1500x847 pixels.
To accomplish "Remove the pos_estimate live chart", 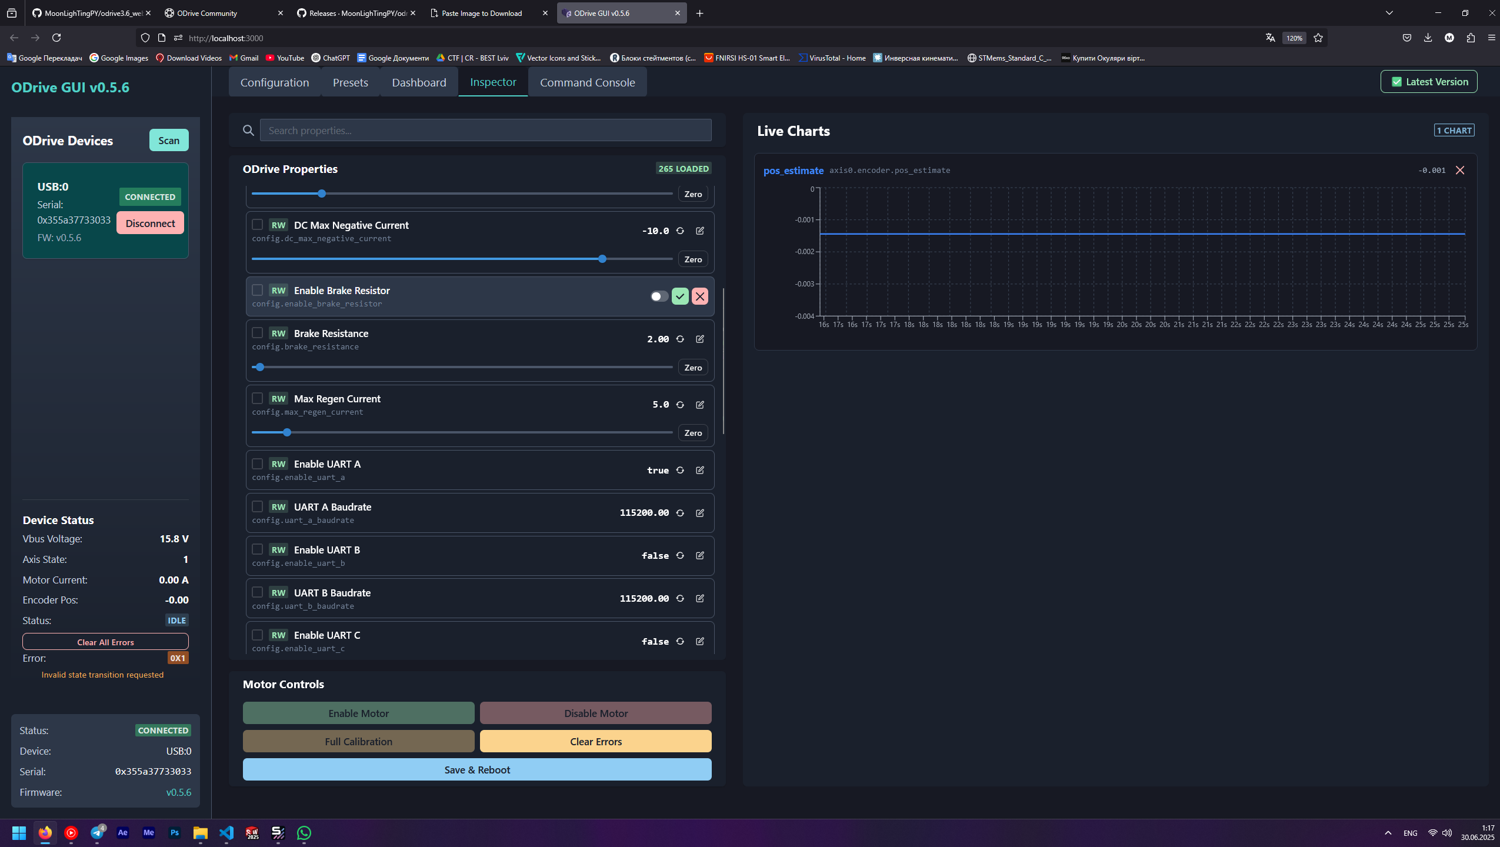I will tap(1460, 170).
